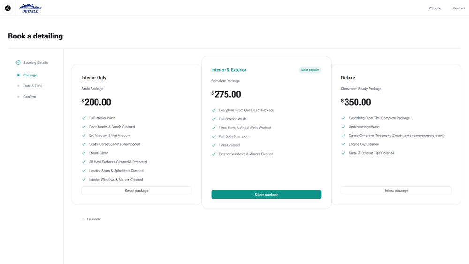
Task: Select the Confirm step bullet
Action: click(x=18, y=97)
